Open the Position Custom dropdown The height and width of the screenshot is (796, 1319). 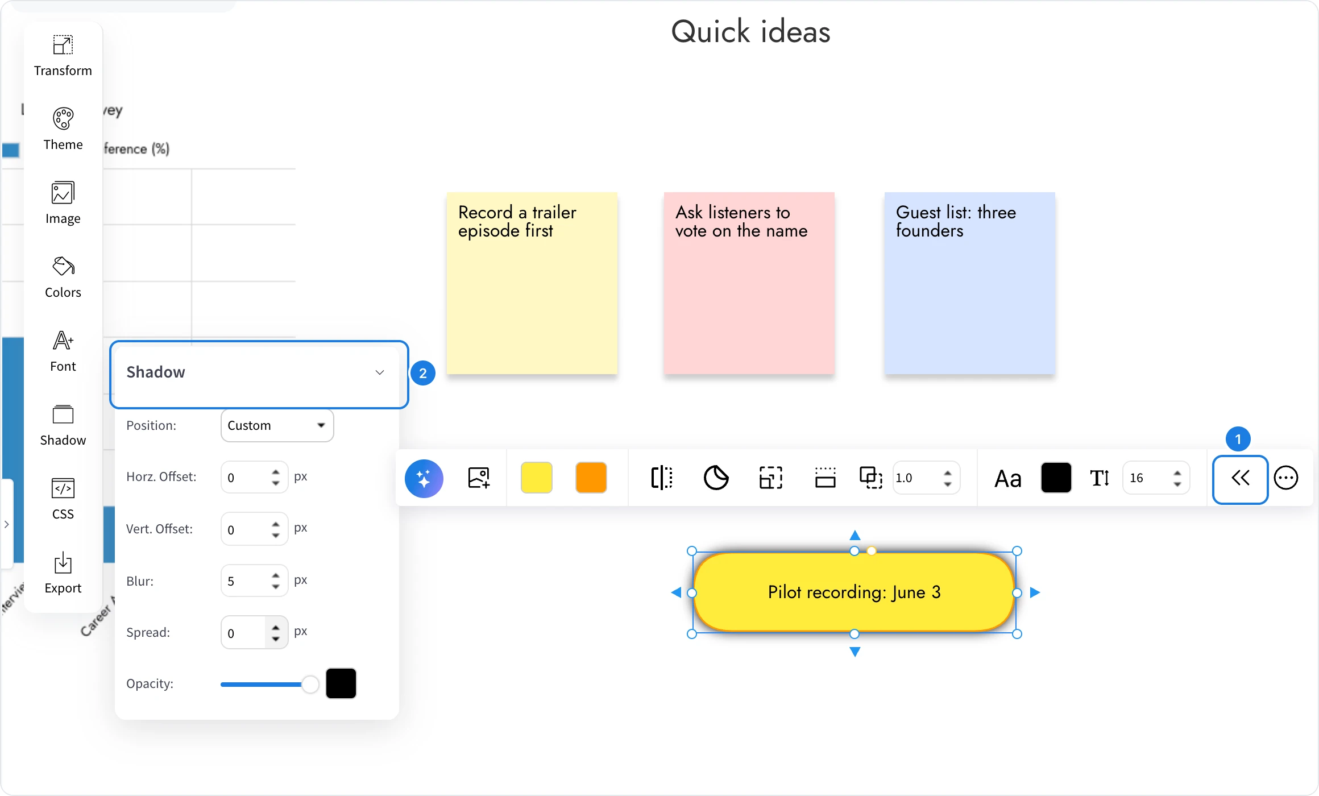click(x=277, y=425)
